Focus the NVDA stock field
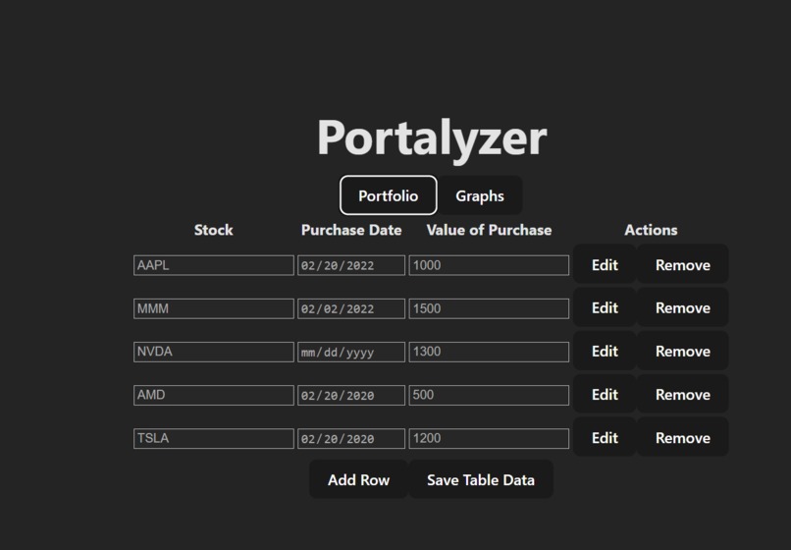 [213, 352]
